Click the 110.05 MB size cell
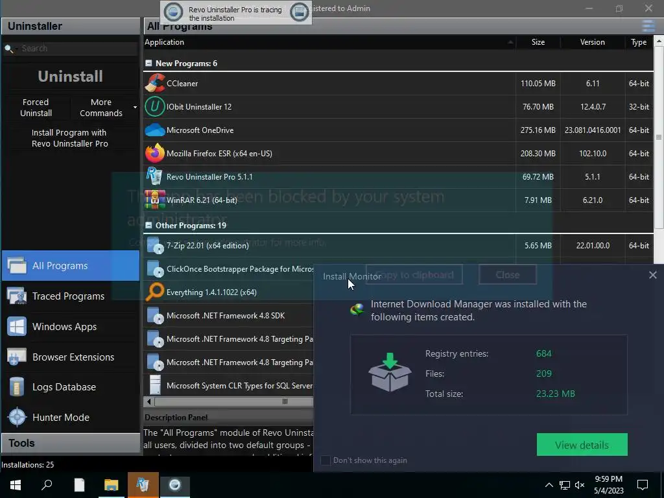Image resolution: width=664 pixels, height=498 pixels. click(538, 84)
